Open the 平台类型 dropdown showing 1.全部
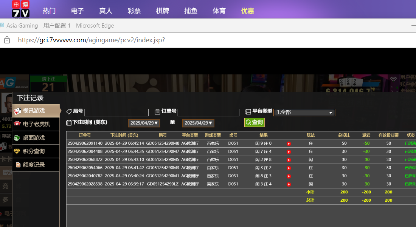The height and width of the screenshot is (227, 416). [x=304, y=112]
